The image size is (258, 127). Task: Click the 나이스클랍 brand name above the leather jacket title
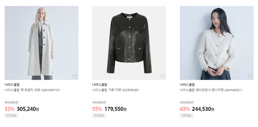pos(100,85)
